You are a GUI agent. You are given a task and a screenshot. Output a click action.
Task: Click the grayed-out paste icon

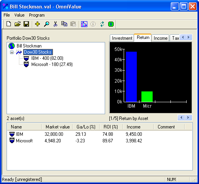coord(73,24)
